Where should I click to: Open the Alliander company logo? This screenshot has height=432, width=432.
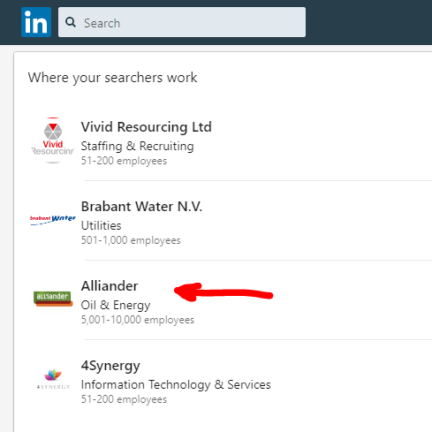[53, 299]
